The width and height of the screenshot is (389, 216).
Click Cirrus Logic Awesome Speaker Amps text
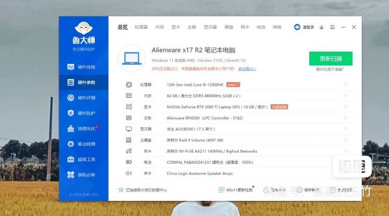coord(200,174)
